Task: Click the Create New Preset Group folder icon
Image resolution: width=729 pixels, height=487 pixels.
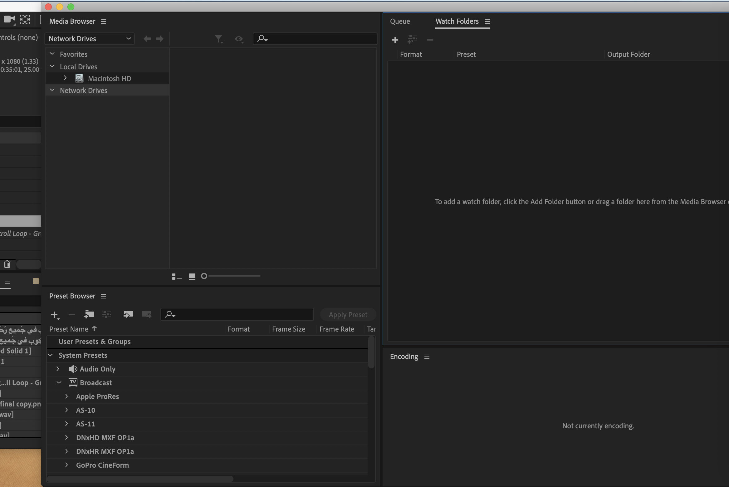Action: coord(89,314)
